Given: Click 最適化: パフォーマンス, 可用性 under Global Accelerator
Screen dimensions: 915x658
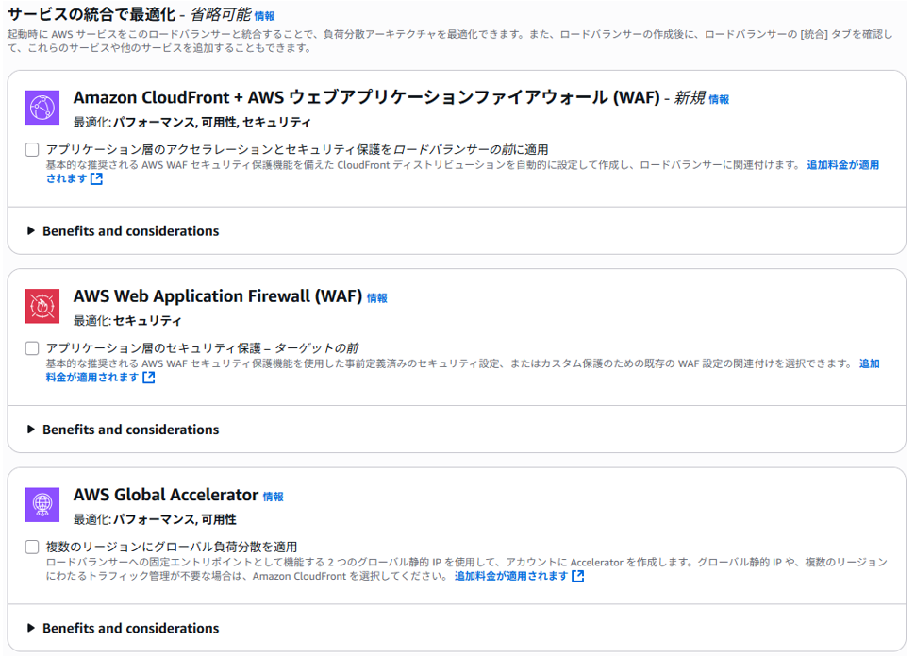Looking at the screenshot, I should [x=155, y=519].
